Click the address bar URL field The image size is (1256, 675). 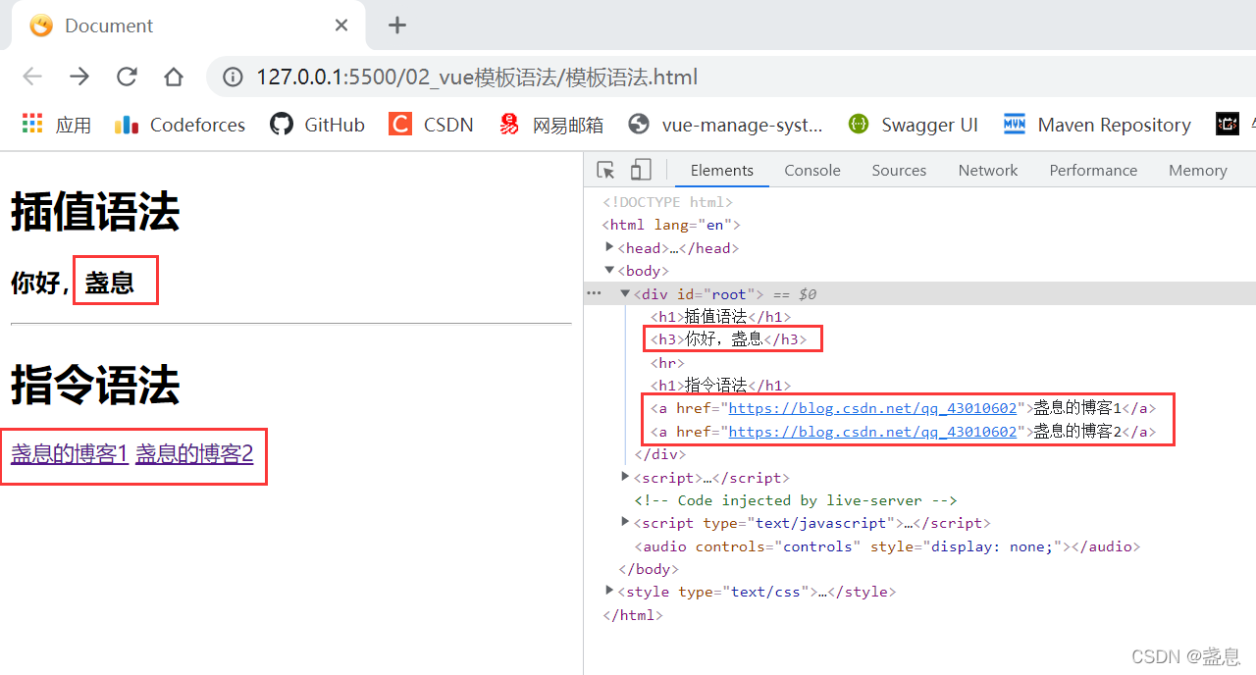coord(726,77)
